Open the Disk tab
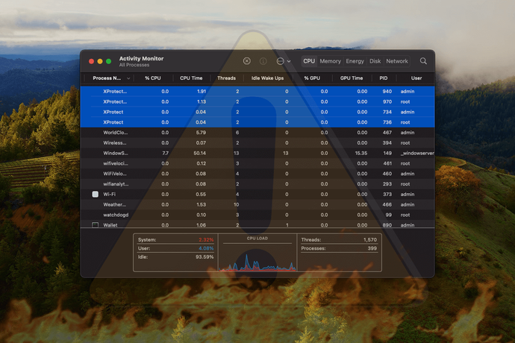The height and width of the screenshot is (343, 515). click(x=375, y=61)
